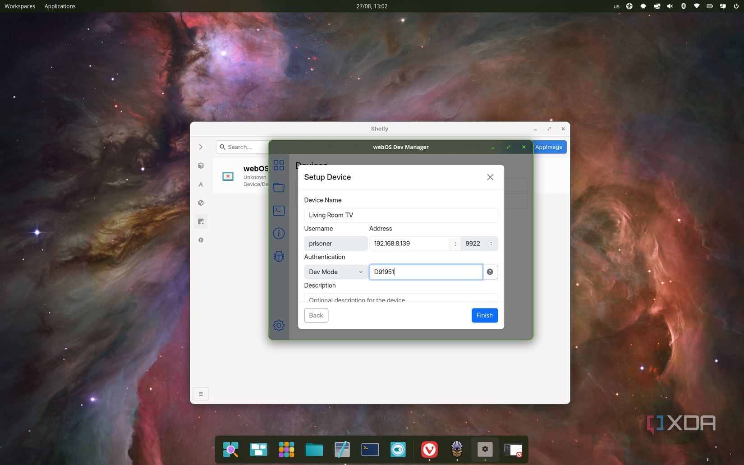744x465 pixels.
Task: Open the Vivaldi browser icon in the dock
Action: [429, 449]
